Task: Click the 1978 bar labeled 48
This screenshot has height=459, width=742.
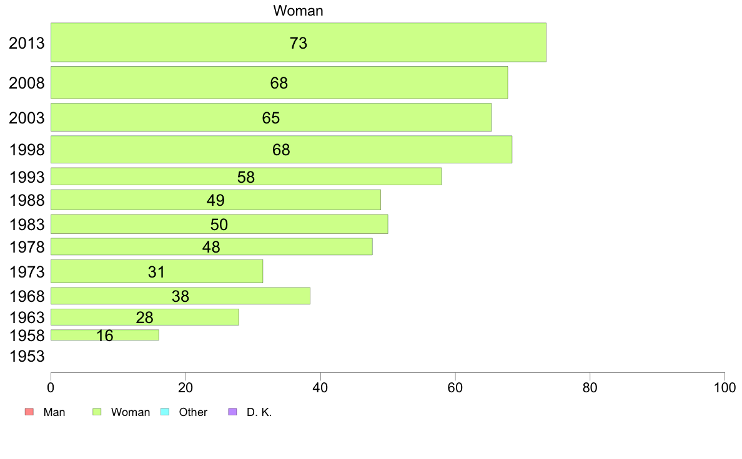Action: tap(212, 247)
